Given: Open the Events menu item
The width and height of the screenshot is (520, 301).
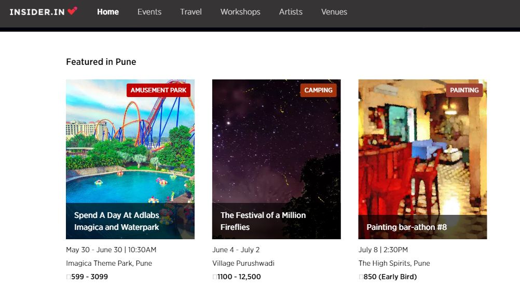Looking at the screenshot, I should [149, 12].
